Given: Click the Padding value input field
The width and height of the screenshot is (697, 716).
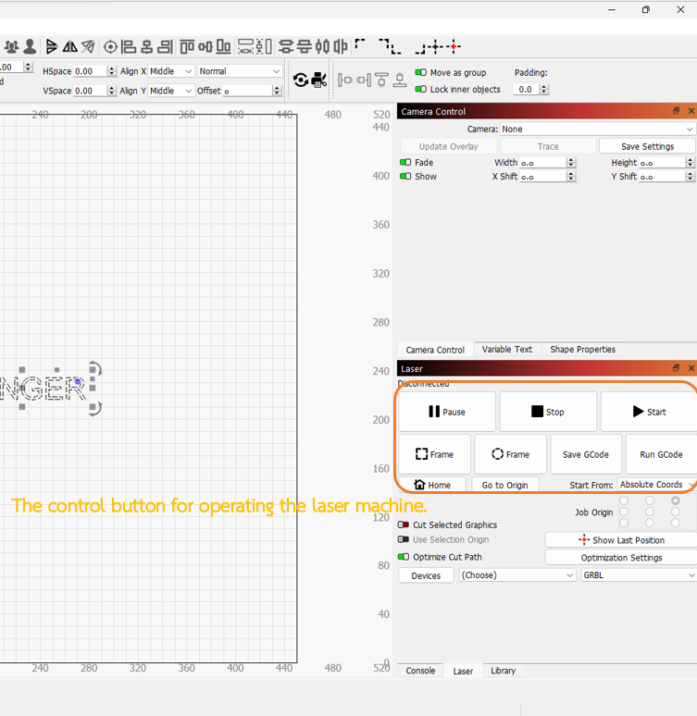Looking at the screenshot, I should pyautogui.click(x=526, y=90).
